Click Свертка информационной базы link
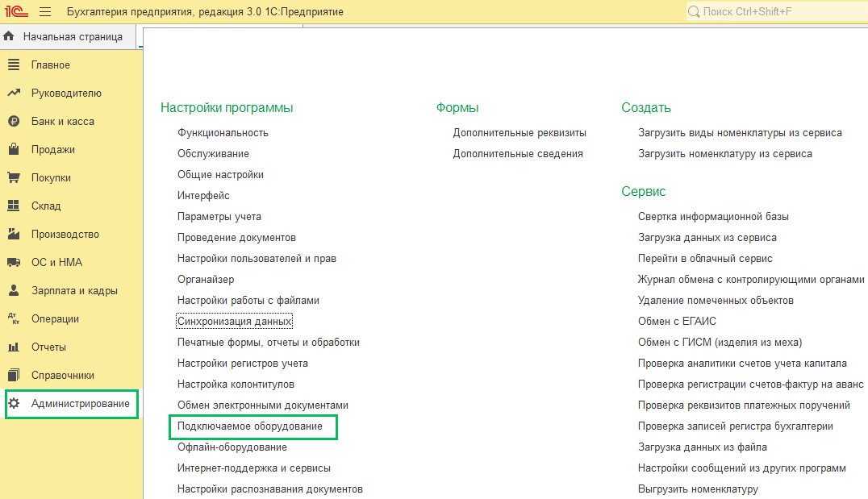The image size is (868, 499). pos(713,217)
